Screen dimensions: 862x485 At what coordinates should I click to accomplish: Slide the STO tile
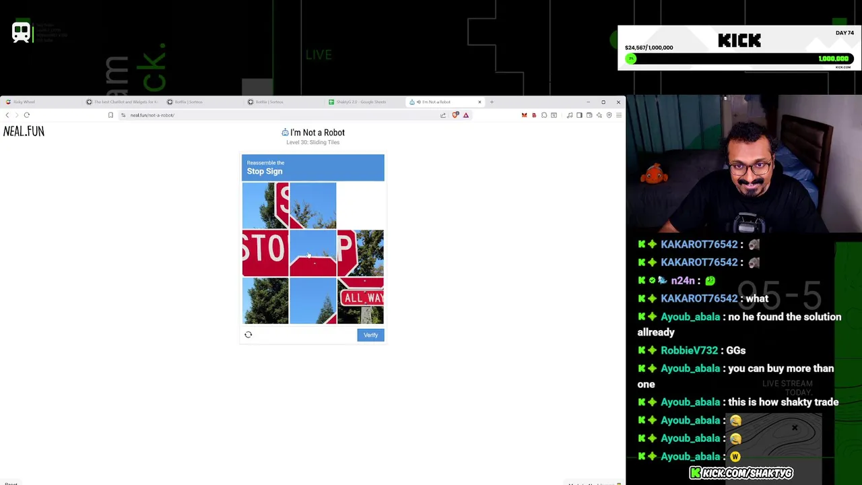(265, 253)
